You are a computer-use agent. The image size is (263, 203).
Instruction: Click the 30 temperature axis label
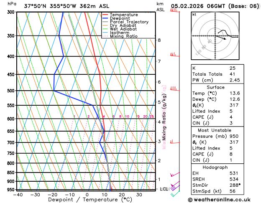pyautogui.click(x=139, y=195)
